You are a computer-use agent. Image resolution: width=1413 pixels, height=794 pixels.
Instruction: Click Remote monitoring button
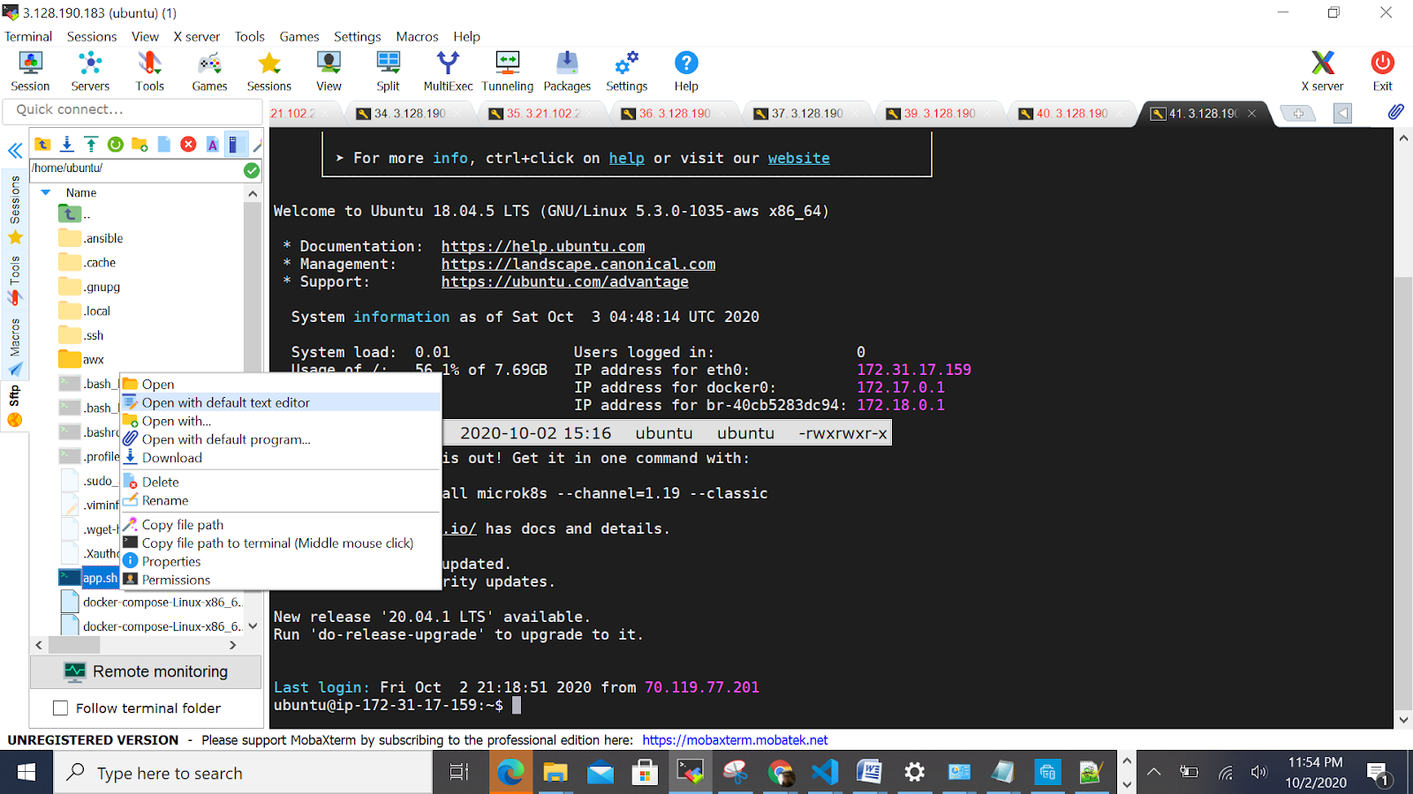coord(146,671)
